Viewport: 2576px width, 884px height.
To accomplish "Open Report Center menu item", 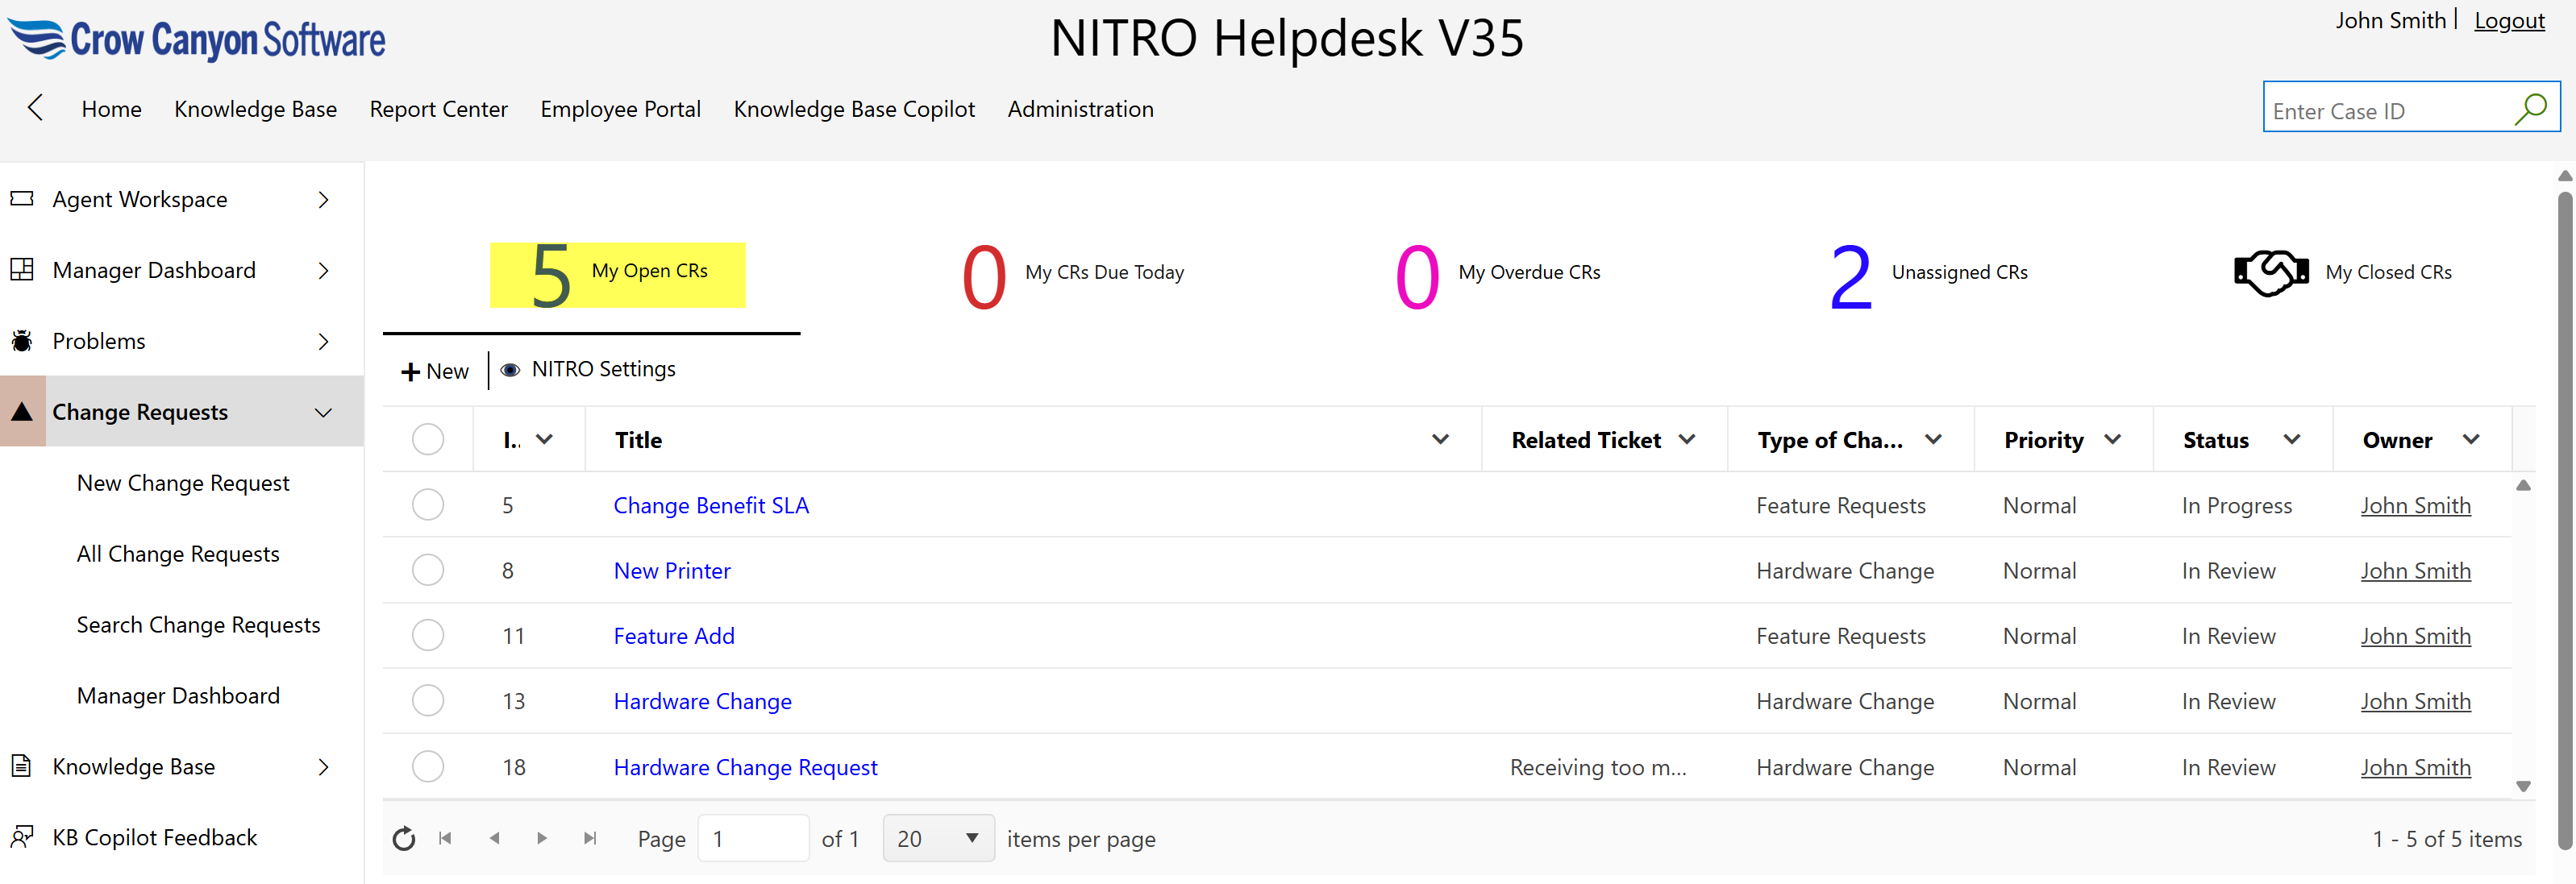I will coord(438,109).
